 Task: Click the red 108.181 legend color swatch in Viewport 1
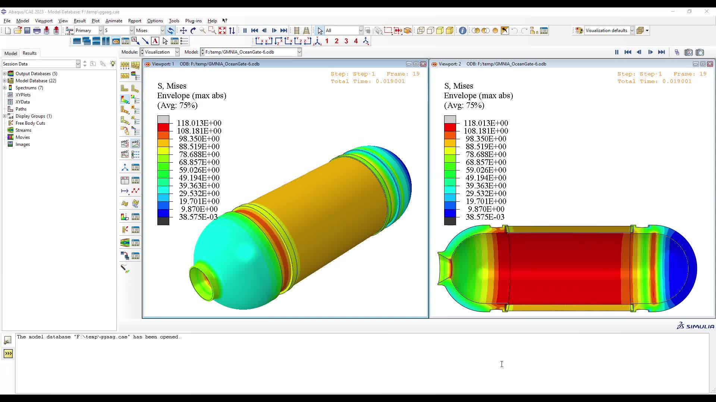163,127
